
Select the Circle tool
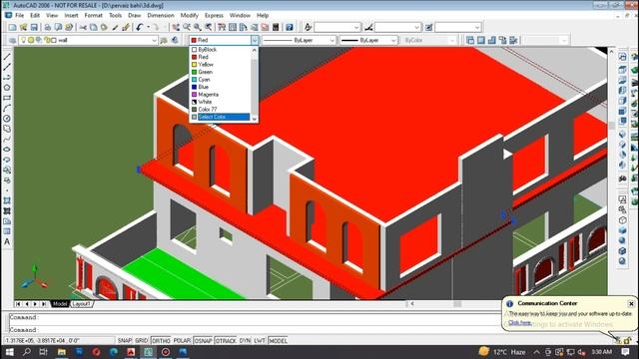coord(7,119)
